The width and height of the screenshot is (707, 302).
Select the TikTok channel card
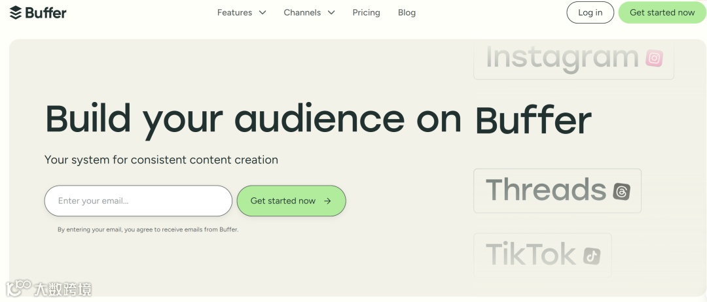[x=543, y=255]
